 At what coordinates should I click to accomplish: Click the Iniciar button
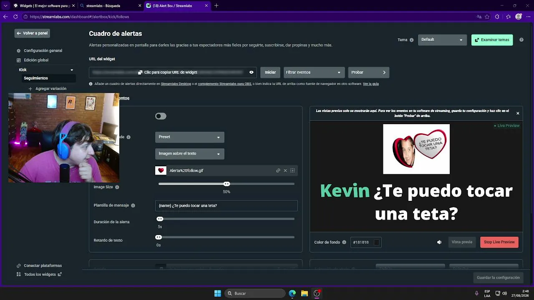[x=270, y=72]
